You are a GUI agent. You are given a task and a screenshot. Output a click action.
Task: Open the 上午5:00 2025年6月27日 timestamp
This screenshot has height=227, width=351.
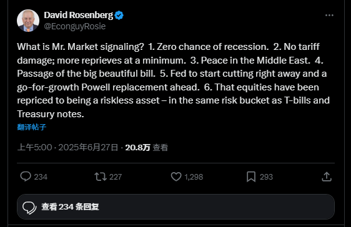(x=67, y=147)
